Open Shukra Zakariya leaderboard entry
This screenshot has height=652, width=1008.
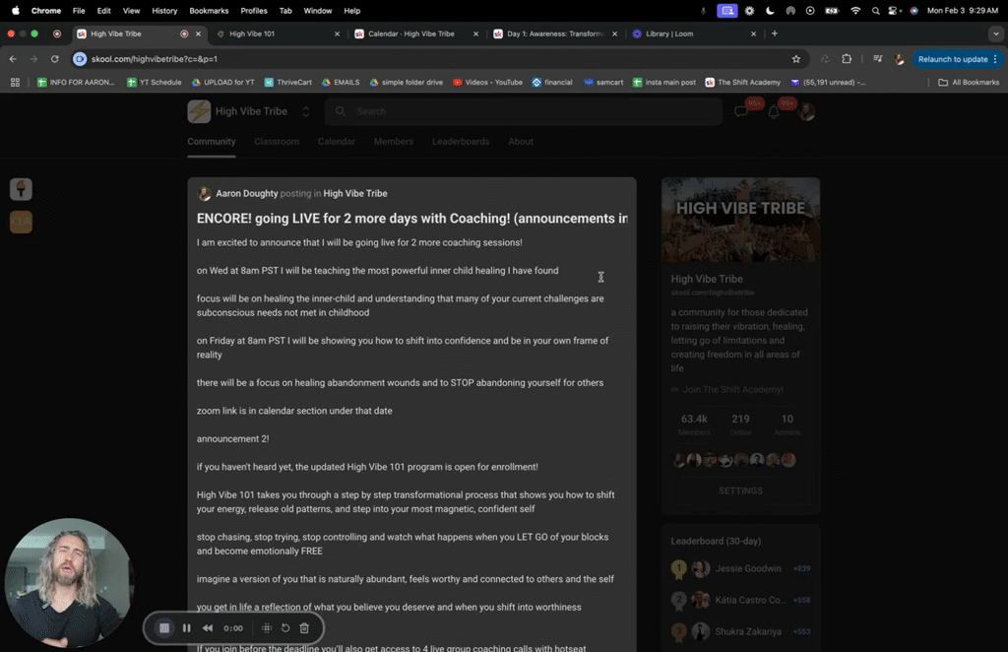(x=740, y=631)
